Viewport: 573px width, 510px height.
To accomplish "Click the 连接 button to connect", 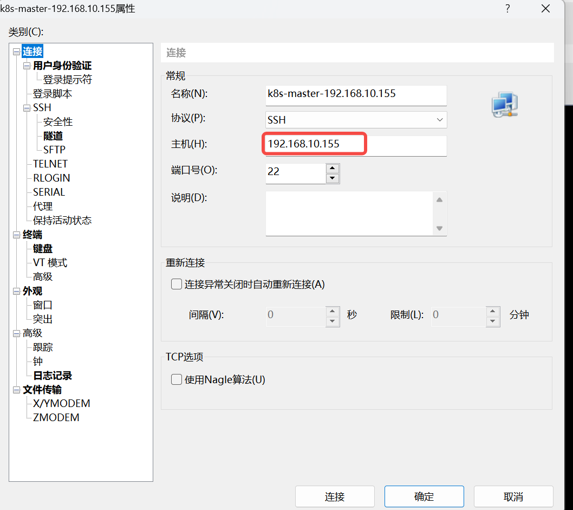I will click(334, 496).
